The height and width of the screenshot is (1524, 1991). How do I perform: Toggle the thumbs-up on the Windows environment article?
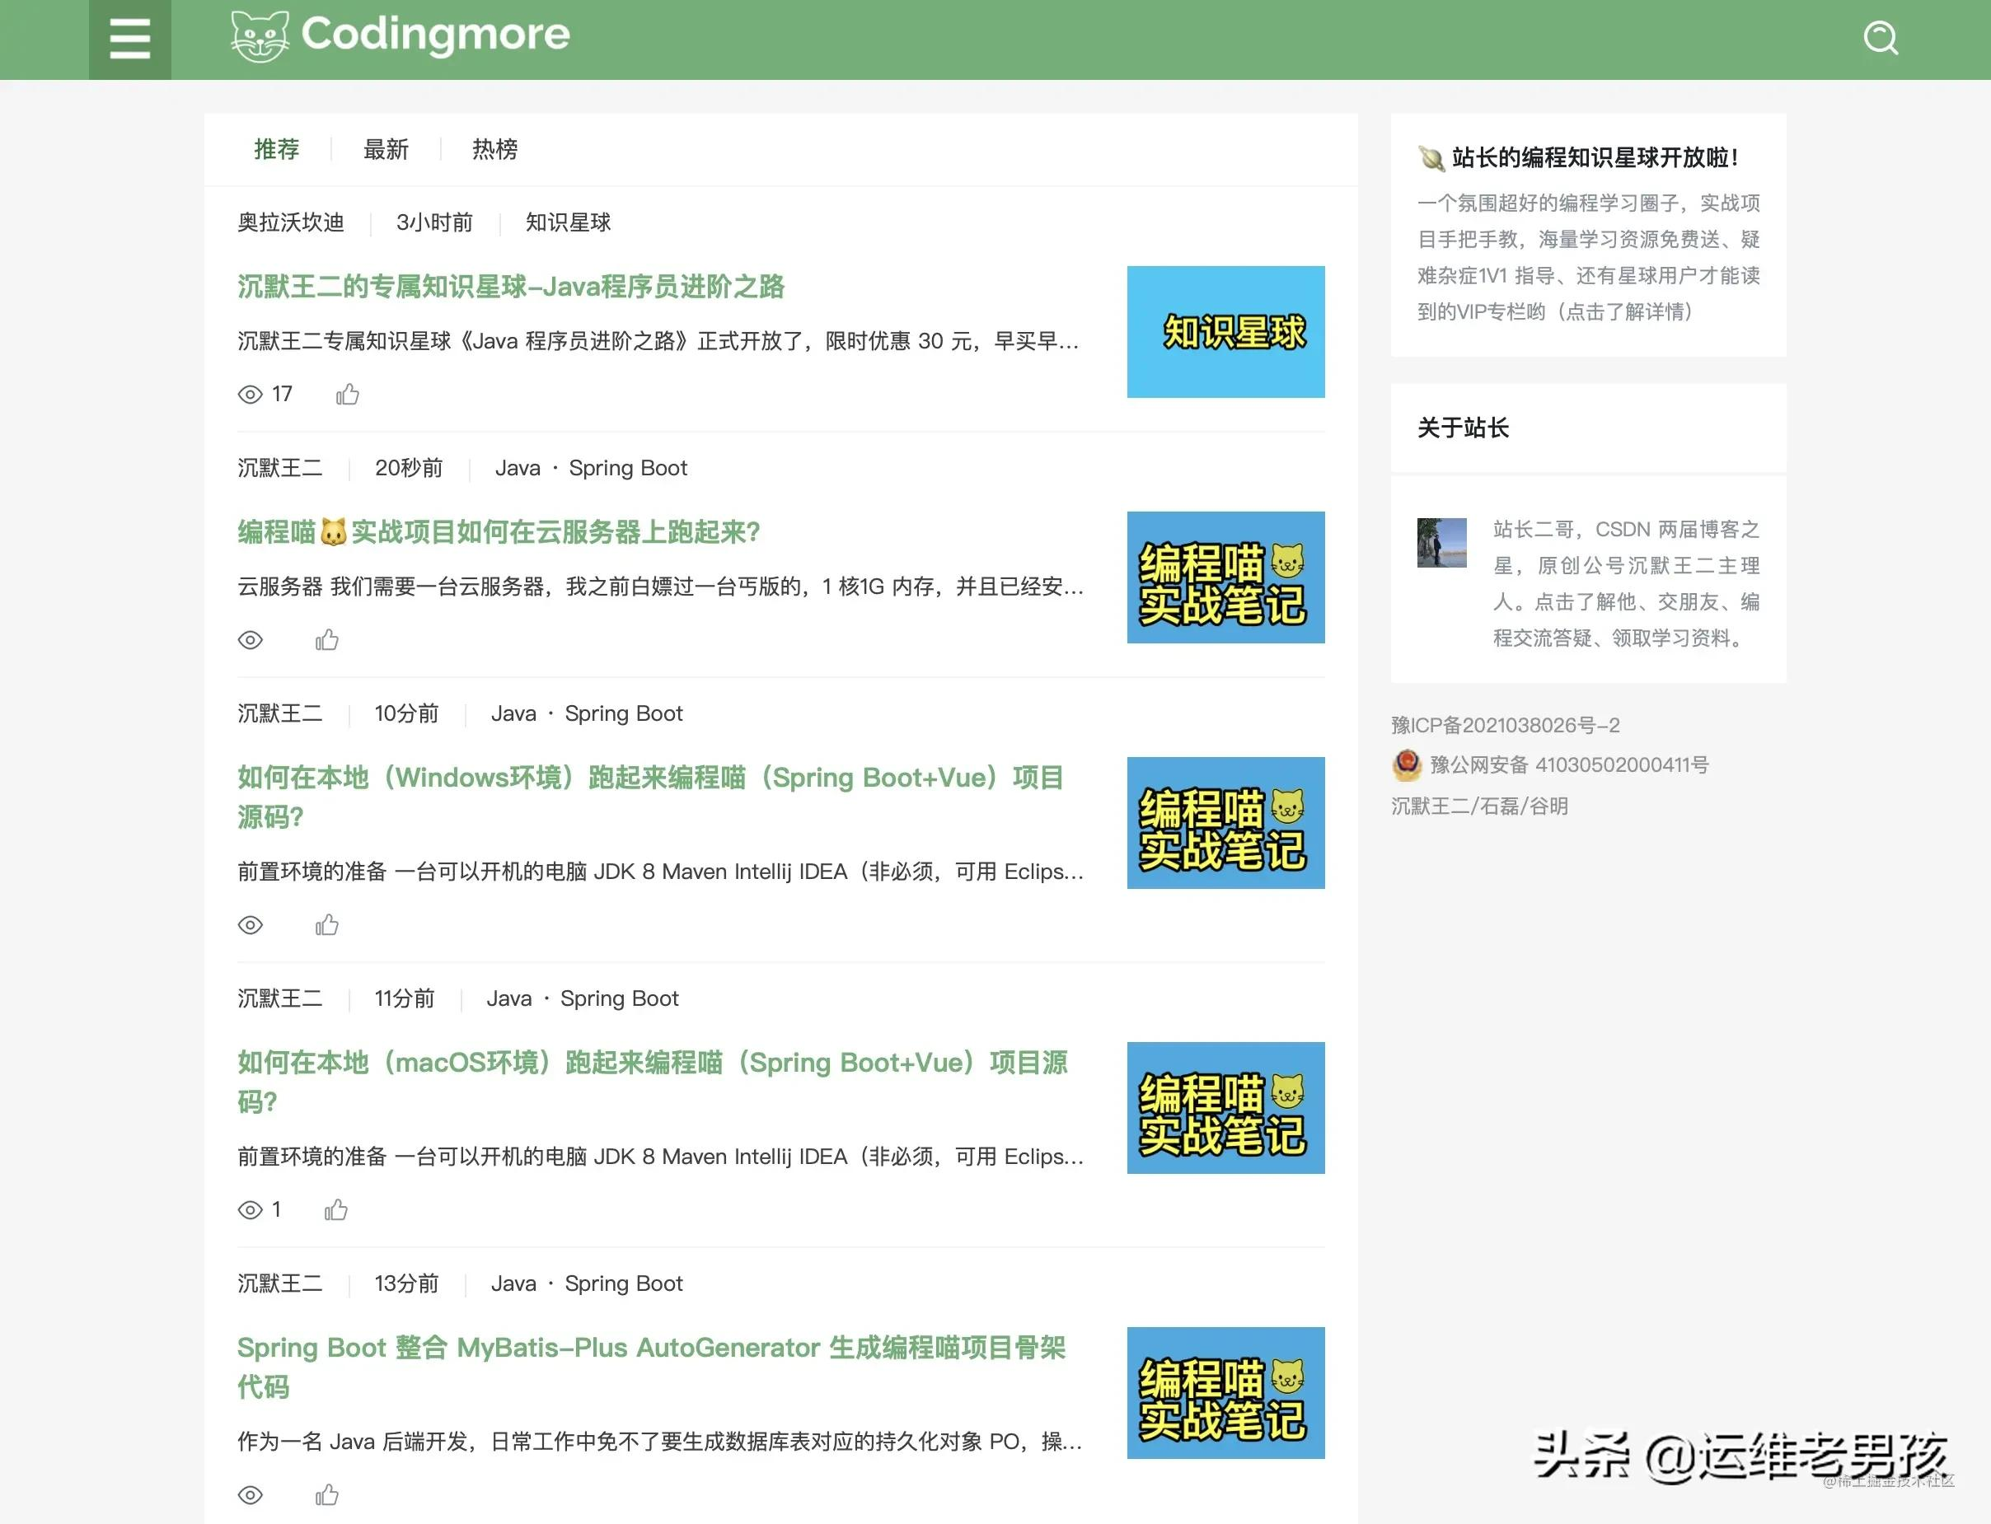pos(326,924)
